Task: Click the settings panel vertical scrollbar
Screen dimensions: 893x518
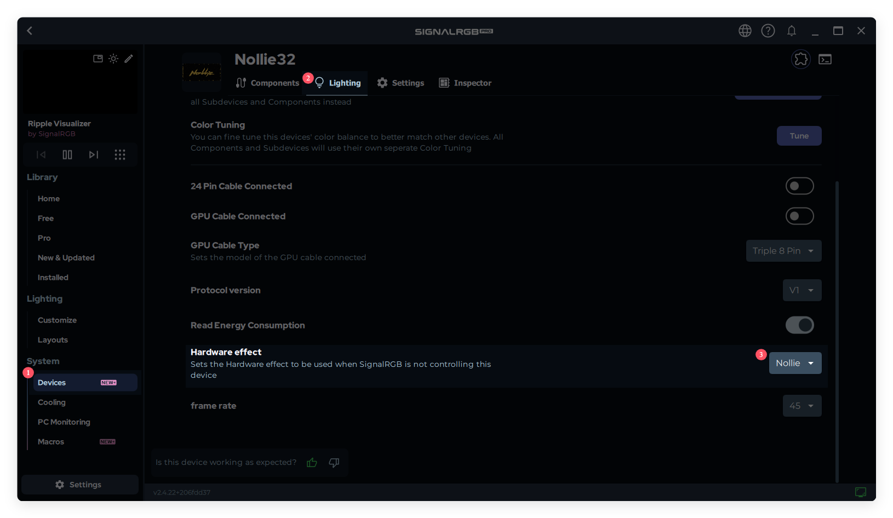Action: coord(837,331)
